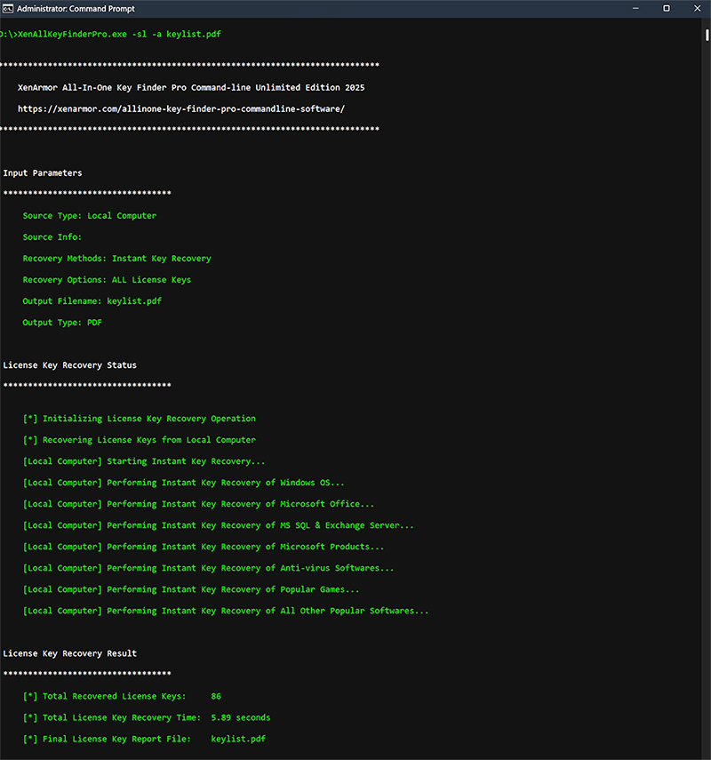Click the 'Source Type: Local Computer' line
This screenshot has width=711, height=760.
tap(89, 216)
